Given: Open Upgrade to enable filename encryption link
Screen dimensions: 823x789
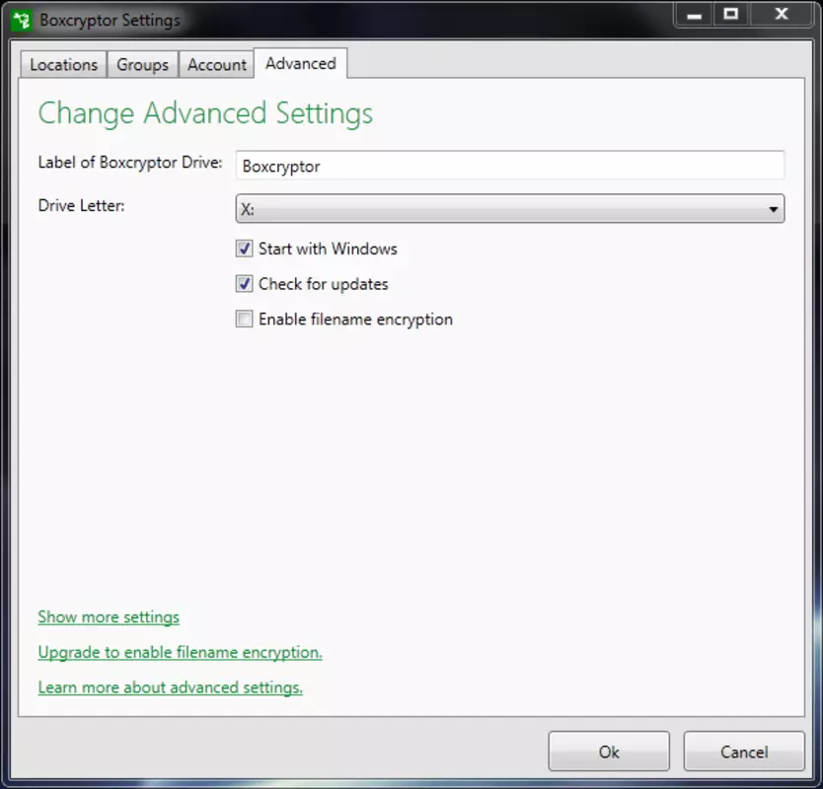Looking at the screenshot, I should 180,652.
